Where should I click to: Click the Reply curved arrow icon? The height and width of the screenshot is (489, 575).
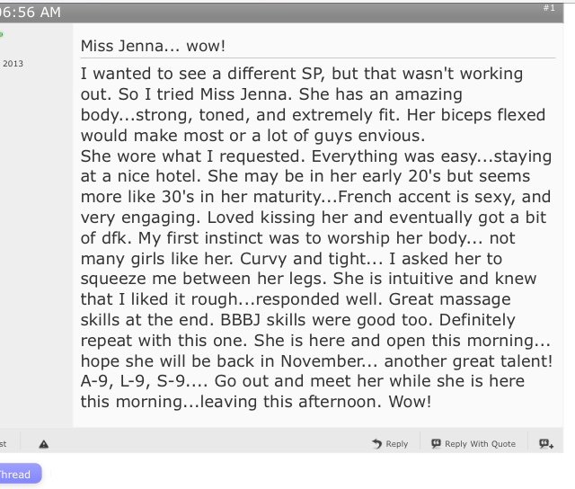[376, 444]
